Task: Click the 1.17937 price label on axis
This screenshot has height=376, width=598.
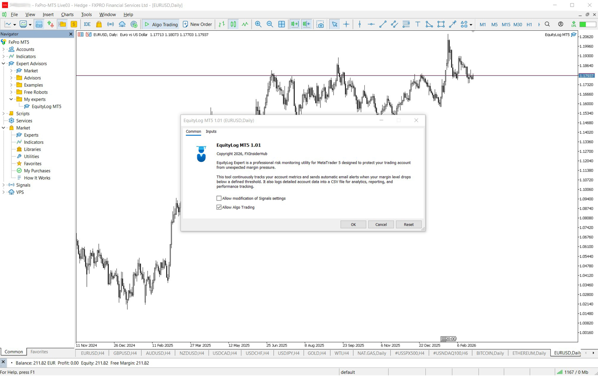Action: click(x=586, y=76)
